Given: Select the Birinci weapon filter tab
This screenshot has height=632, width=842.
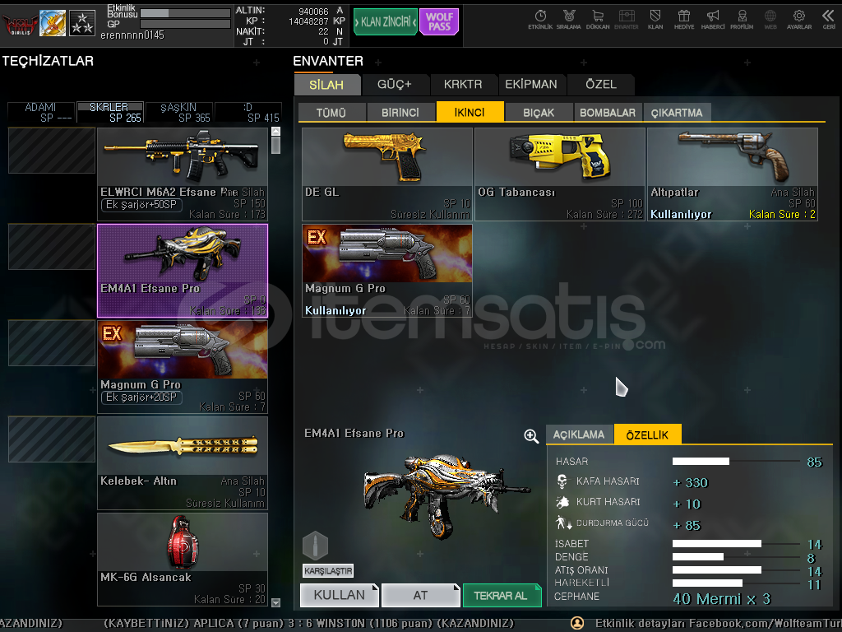Looking at the screenshot, I should [400, 112].
